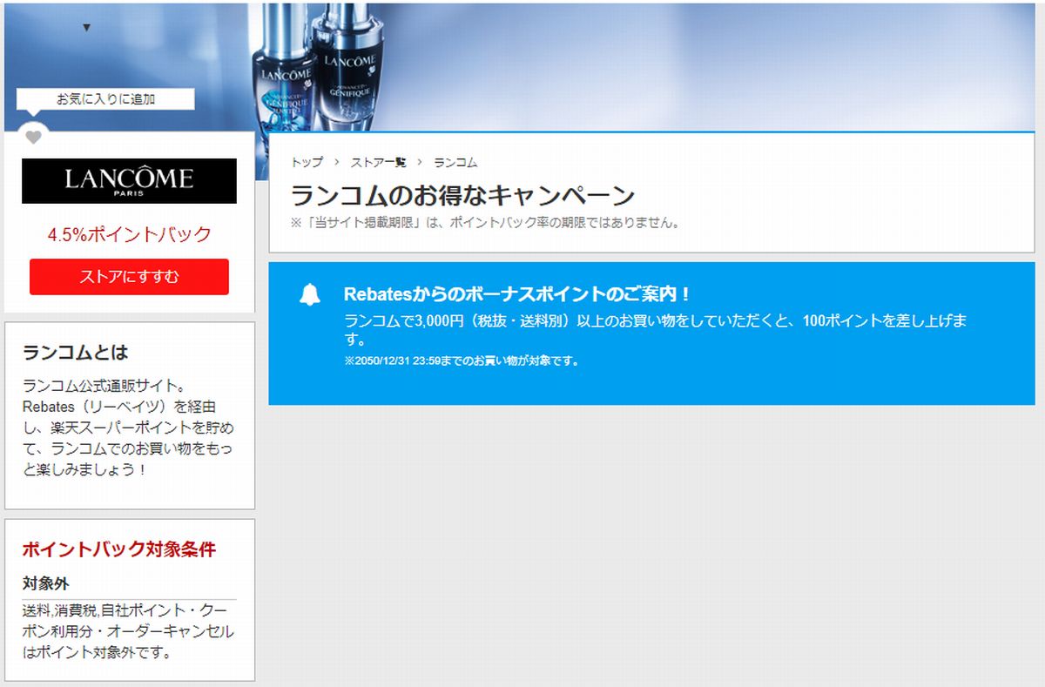
Task: Click the 4.5%ポイントバック text
Action: click(130, 234)
